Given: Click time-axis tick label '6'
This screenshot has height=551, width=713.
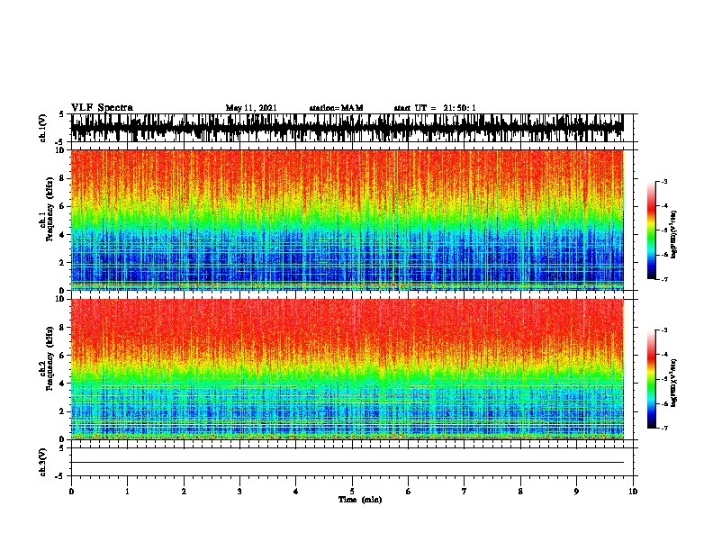Looking at the screenshot, I should point(409,492).
